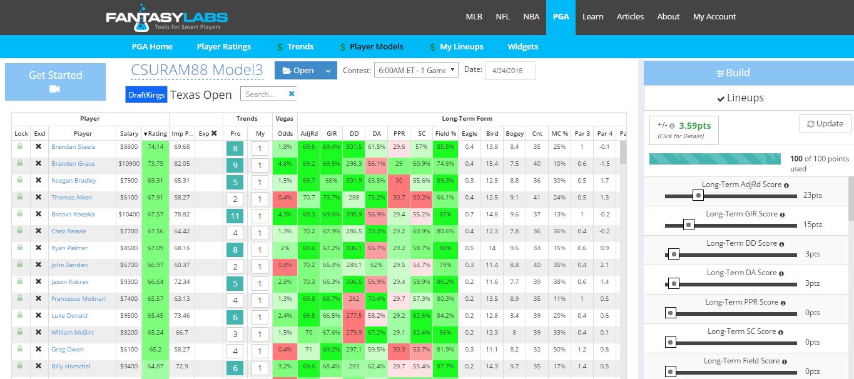Lock Thomas Aiken with the padlock icon
Screen dimensions: 854x379
coord(20,197)
